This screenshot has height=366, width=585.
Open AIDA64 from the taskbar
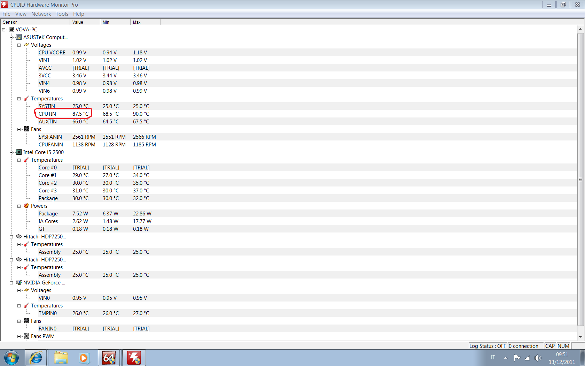coord(109,358)
